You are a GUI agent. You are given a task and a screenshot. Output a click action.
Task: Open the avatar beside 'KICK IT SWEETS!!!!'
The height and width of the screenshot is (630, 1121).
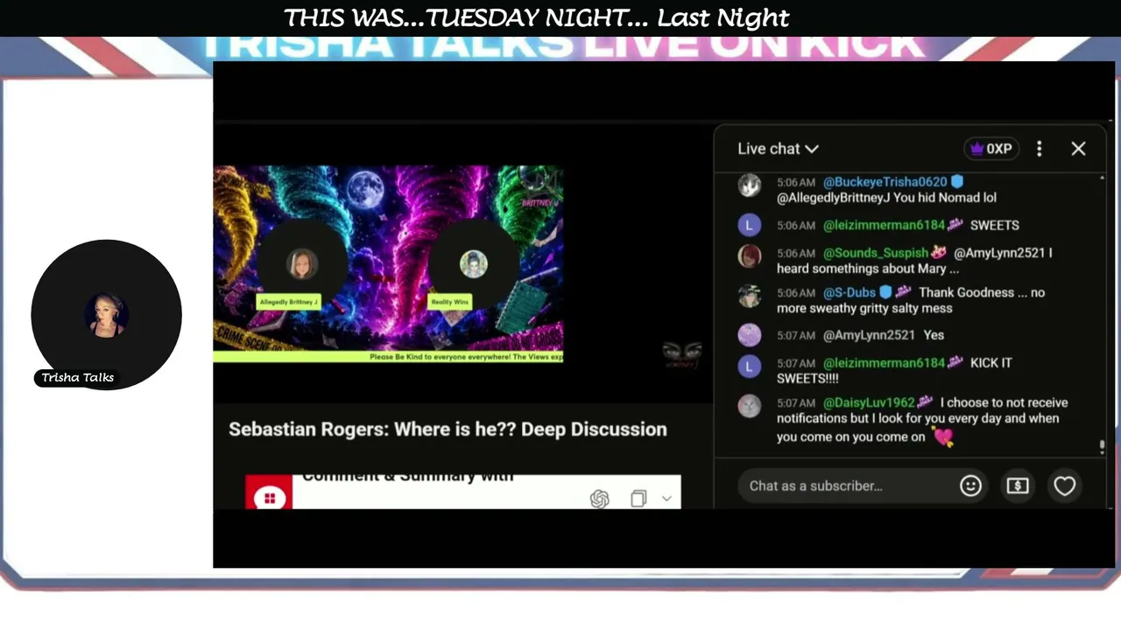(749, 367)
